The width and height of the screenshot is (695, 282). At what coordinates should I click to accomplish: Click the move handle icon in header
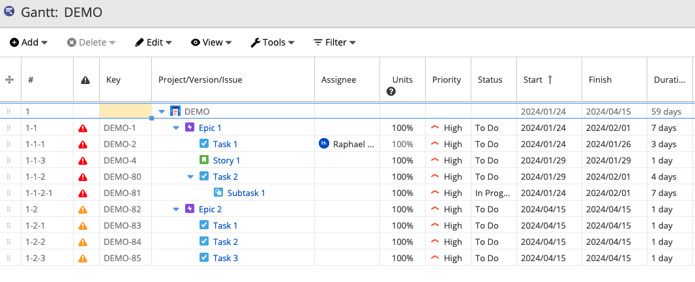coord(10,79)
